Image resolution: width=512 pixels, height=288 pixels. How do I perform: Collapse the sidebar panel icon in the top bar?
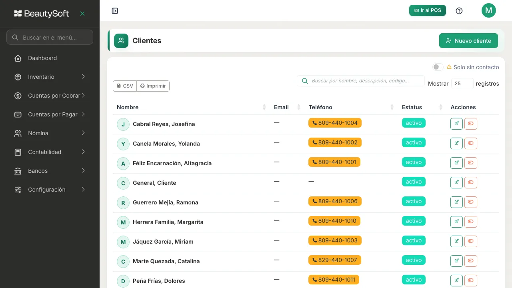[x=115, y=11]
